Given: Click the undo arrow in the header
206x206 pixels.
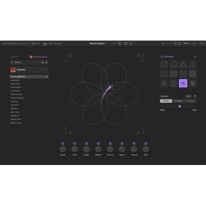Looking at the screenshot, I should (x=163, y=43).
